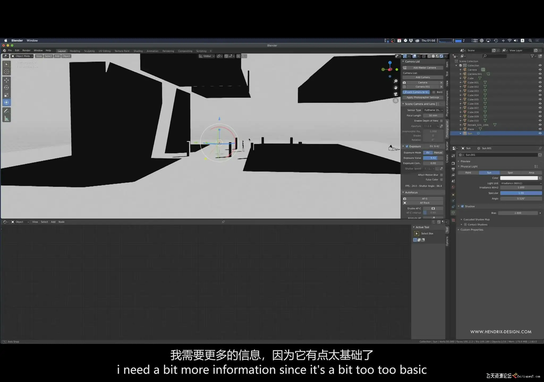Screen dimensions: 544x382
Task: Hide Cube.005 using its eye icon
Action: (x=540, y=99)
